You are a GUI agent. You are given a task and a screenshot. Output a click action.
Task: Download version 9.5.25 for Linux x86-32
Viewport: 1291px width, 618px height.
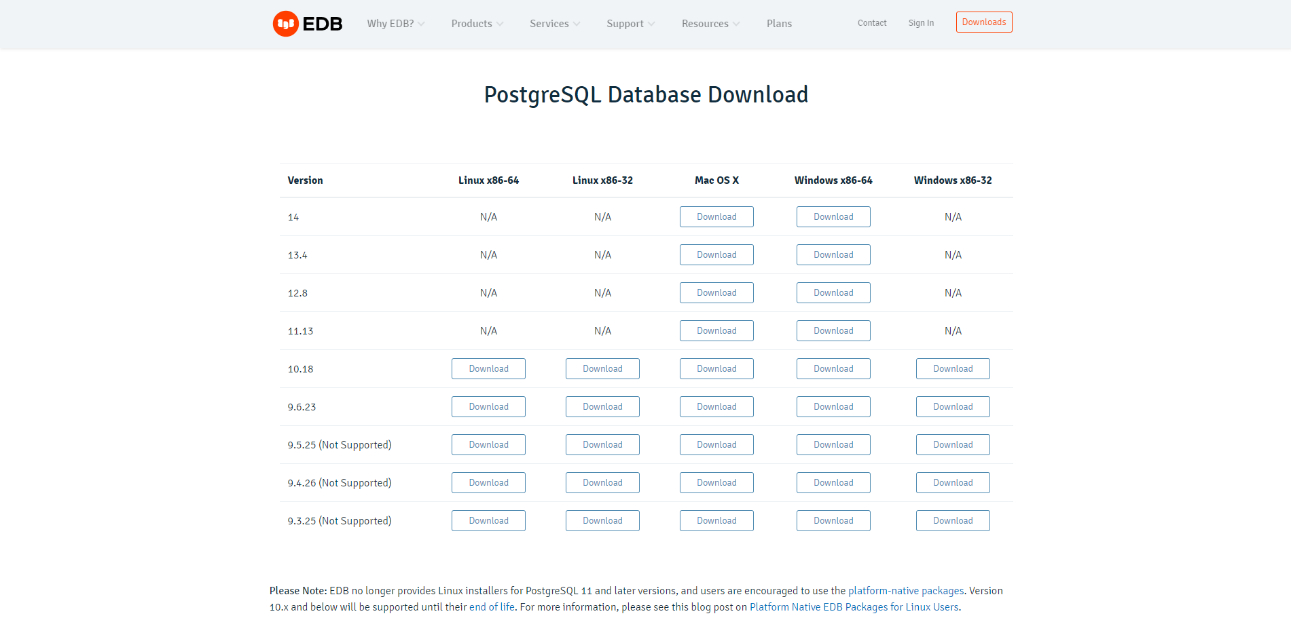point(602,445)
